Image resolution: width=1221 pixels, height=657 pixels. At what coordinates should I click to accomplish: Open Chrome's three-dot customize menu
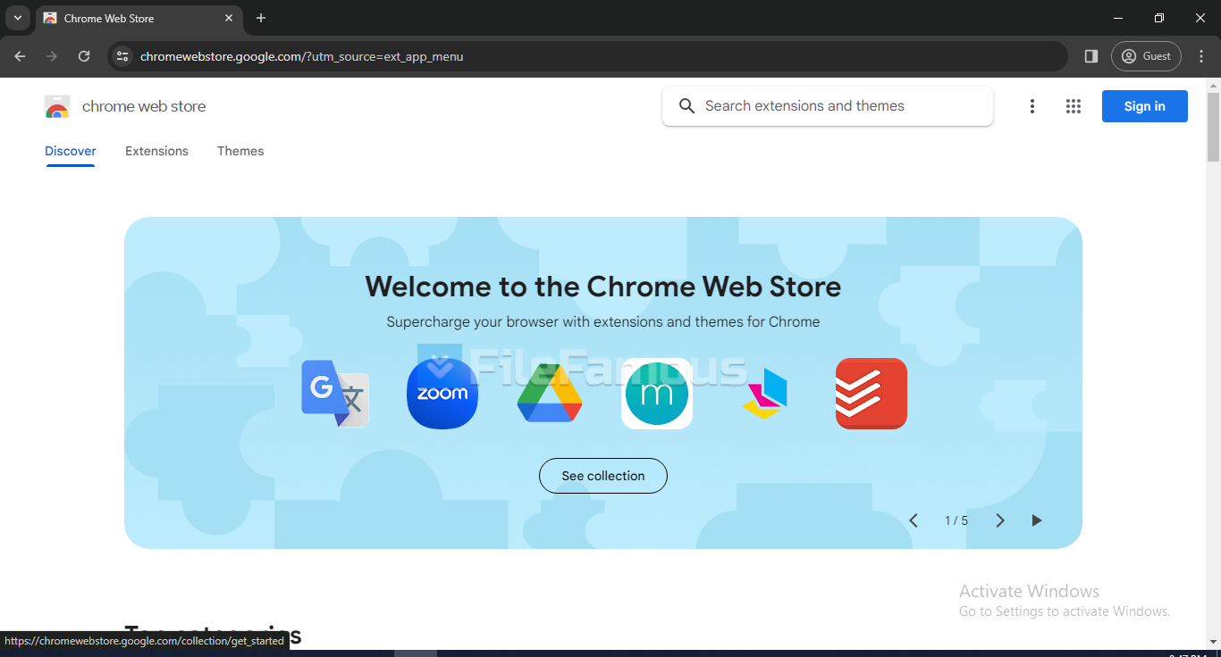tap(1201, 56)
